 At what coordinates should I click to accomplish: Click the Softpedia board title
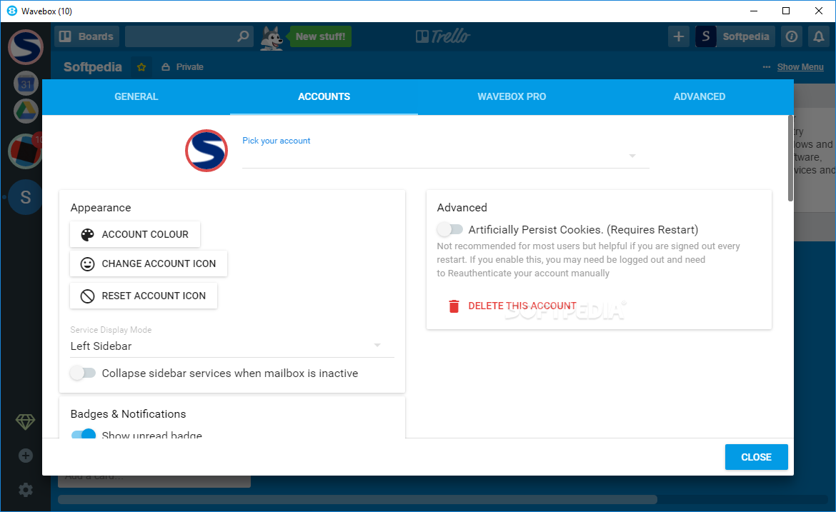pyautogui.click(x=93, y=67)
